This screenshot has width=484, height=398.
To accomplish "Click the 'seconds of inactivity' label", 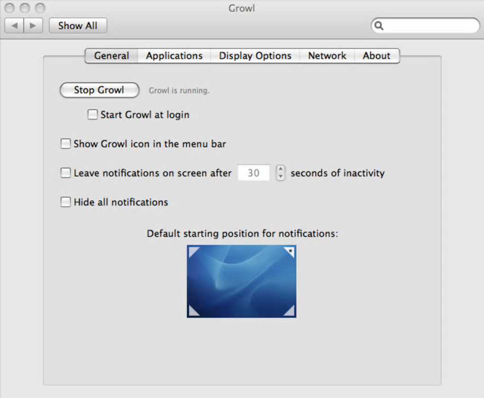I will pos(337,173).
